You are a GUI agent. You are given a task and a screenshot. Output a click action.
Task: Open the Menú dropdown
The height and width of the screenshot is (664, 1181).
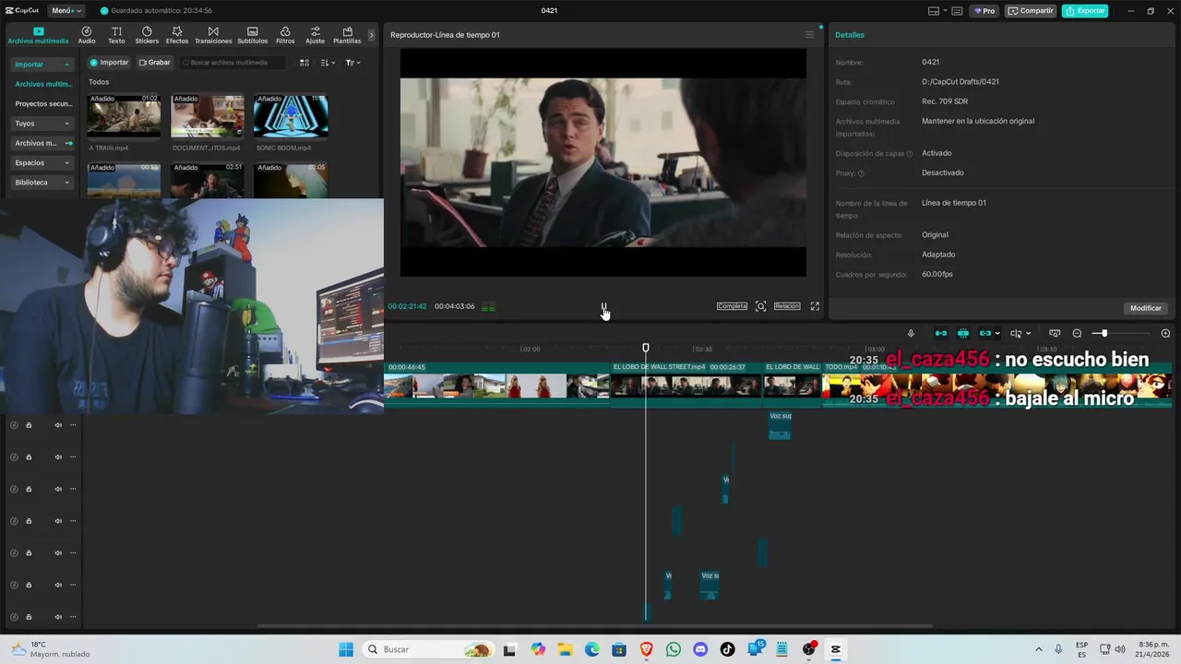[x=66, y=11]
